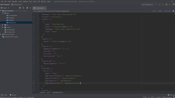Click the Stop icon in the run toolbar
The height and width of the screenshot is (98, 175).
click(170, 5)
